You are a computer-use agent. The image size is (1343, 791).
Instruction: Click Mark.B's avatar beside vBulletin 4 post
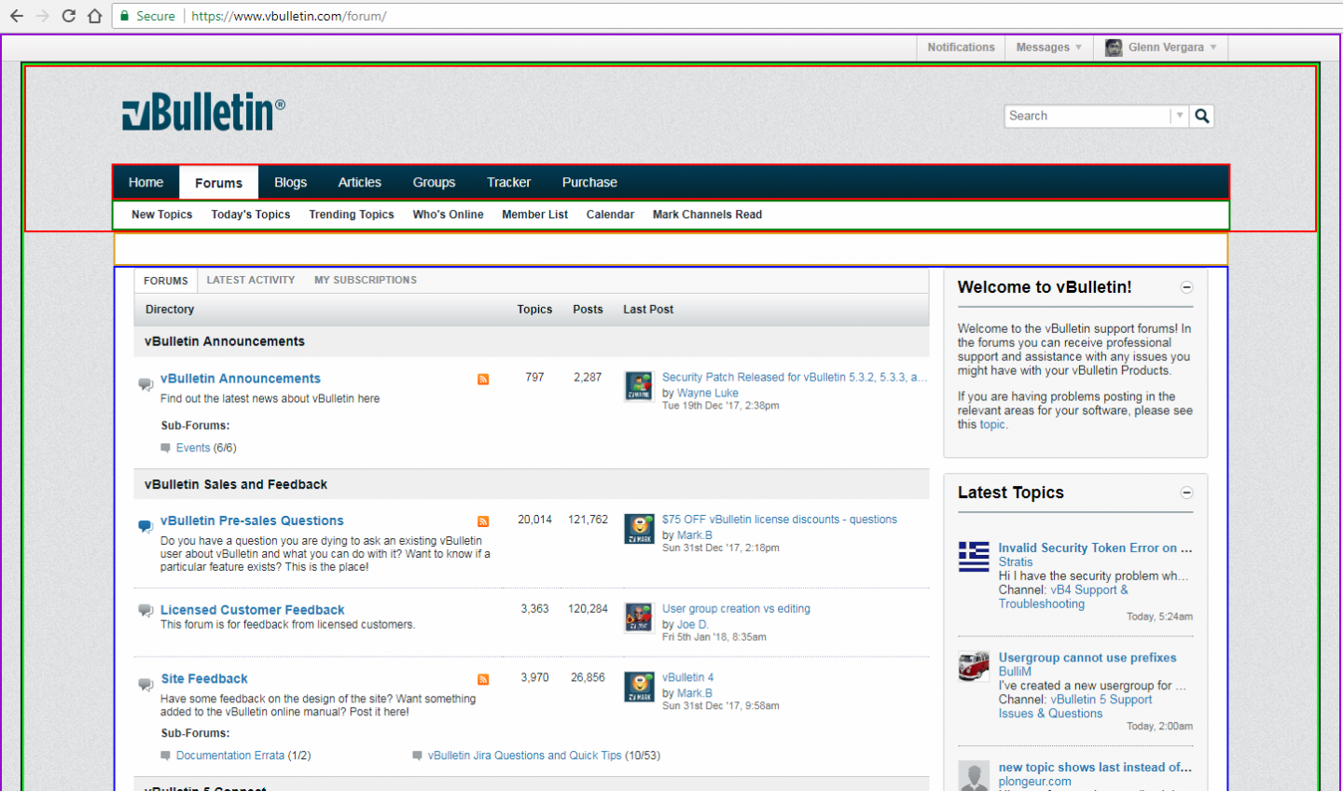pyautogui.click(x=639, y=687)
